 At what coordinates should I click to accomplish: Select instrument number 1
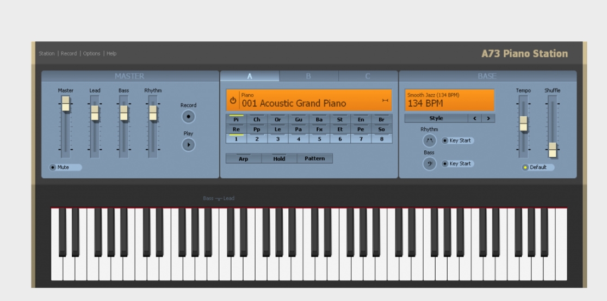236,139
